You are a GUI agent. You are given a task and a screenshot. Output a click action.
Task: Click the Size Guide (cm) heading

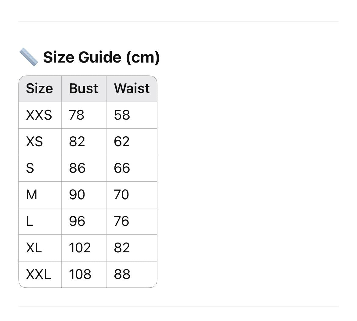click(x=101, y=57)
